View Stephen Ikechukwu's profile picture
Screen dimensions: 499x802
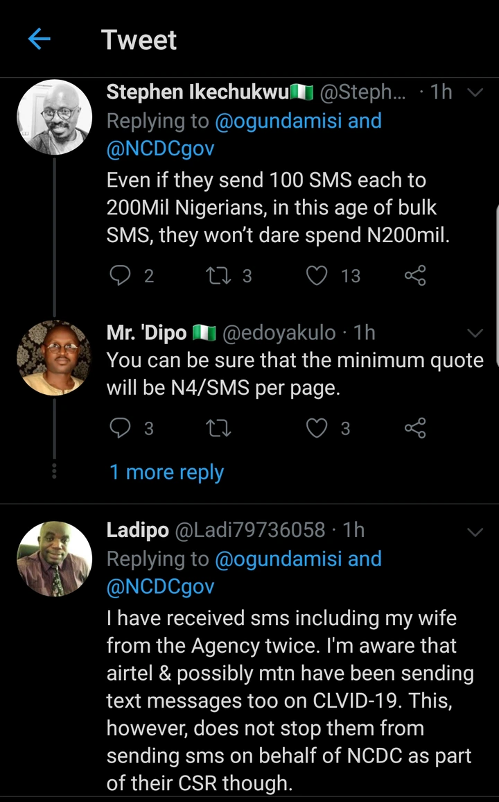point(55,117)
